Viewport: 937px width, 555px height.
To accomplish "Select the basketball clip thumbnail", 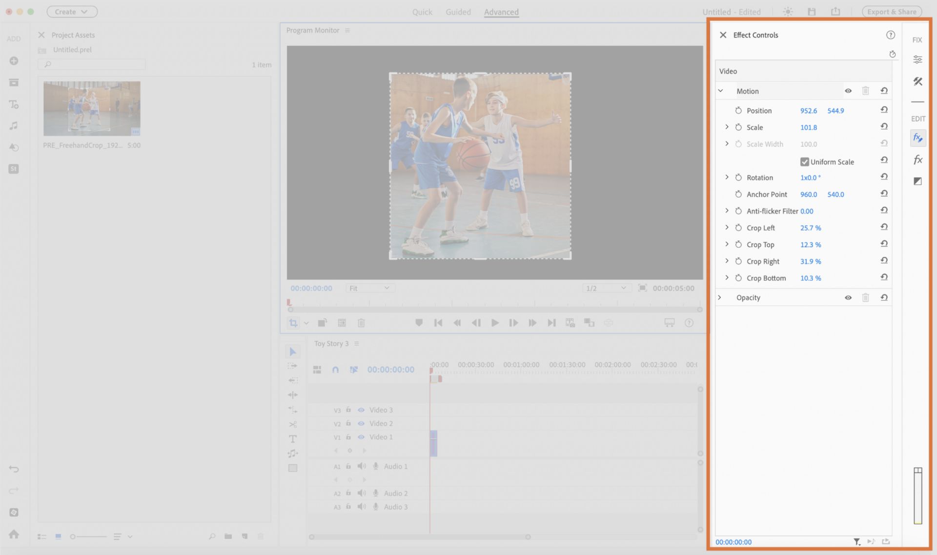I will 92,108.
